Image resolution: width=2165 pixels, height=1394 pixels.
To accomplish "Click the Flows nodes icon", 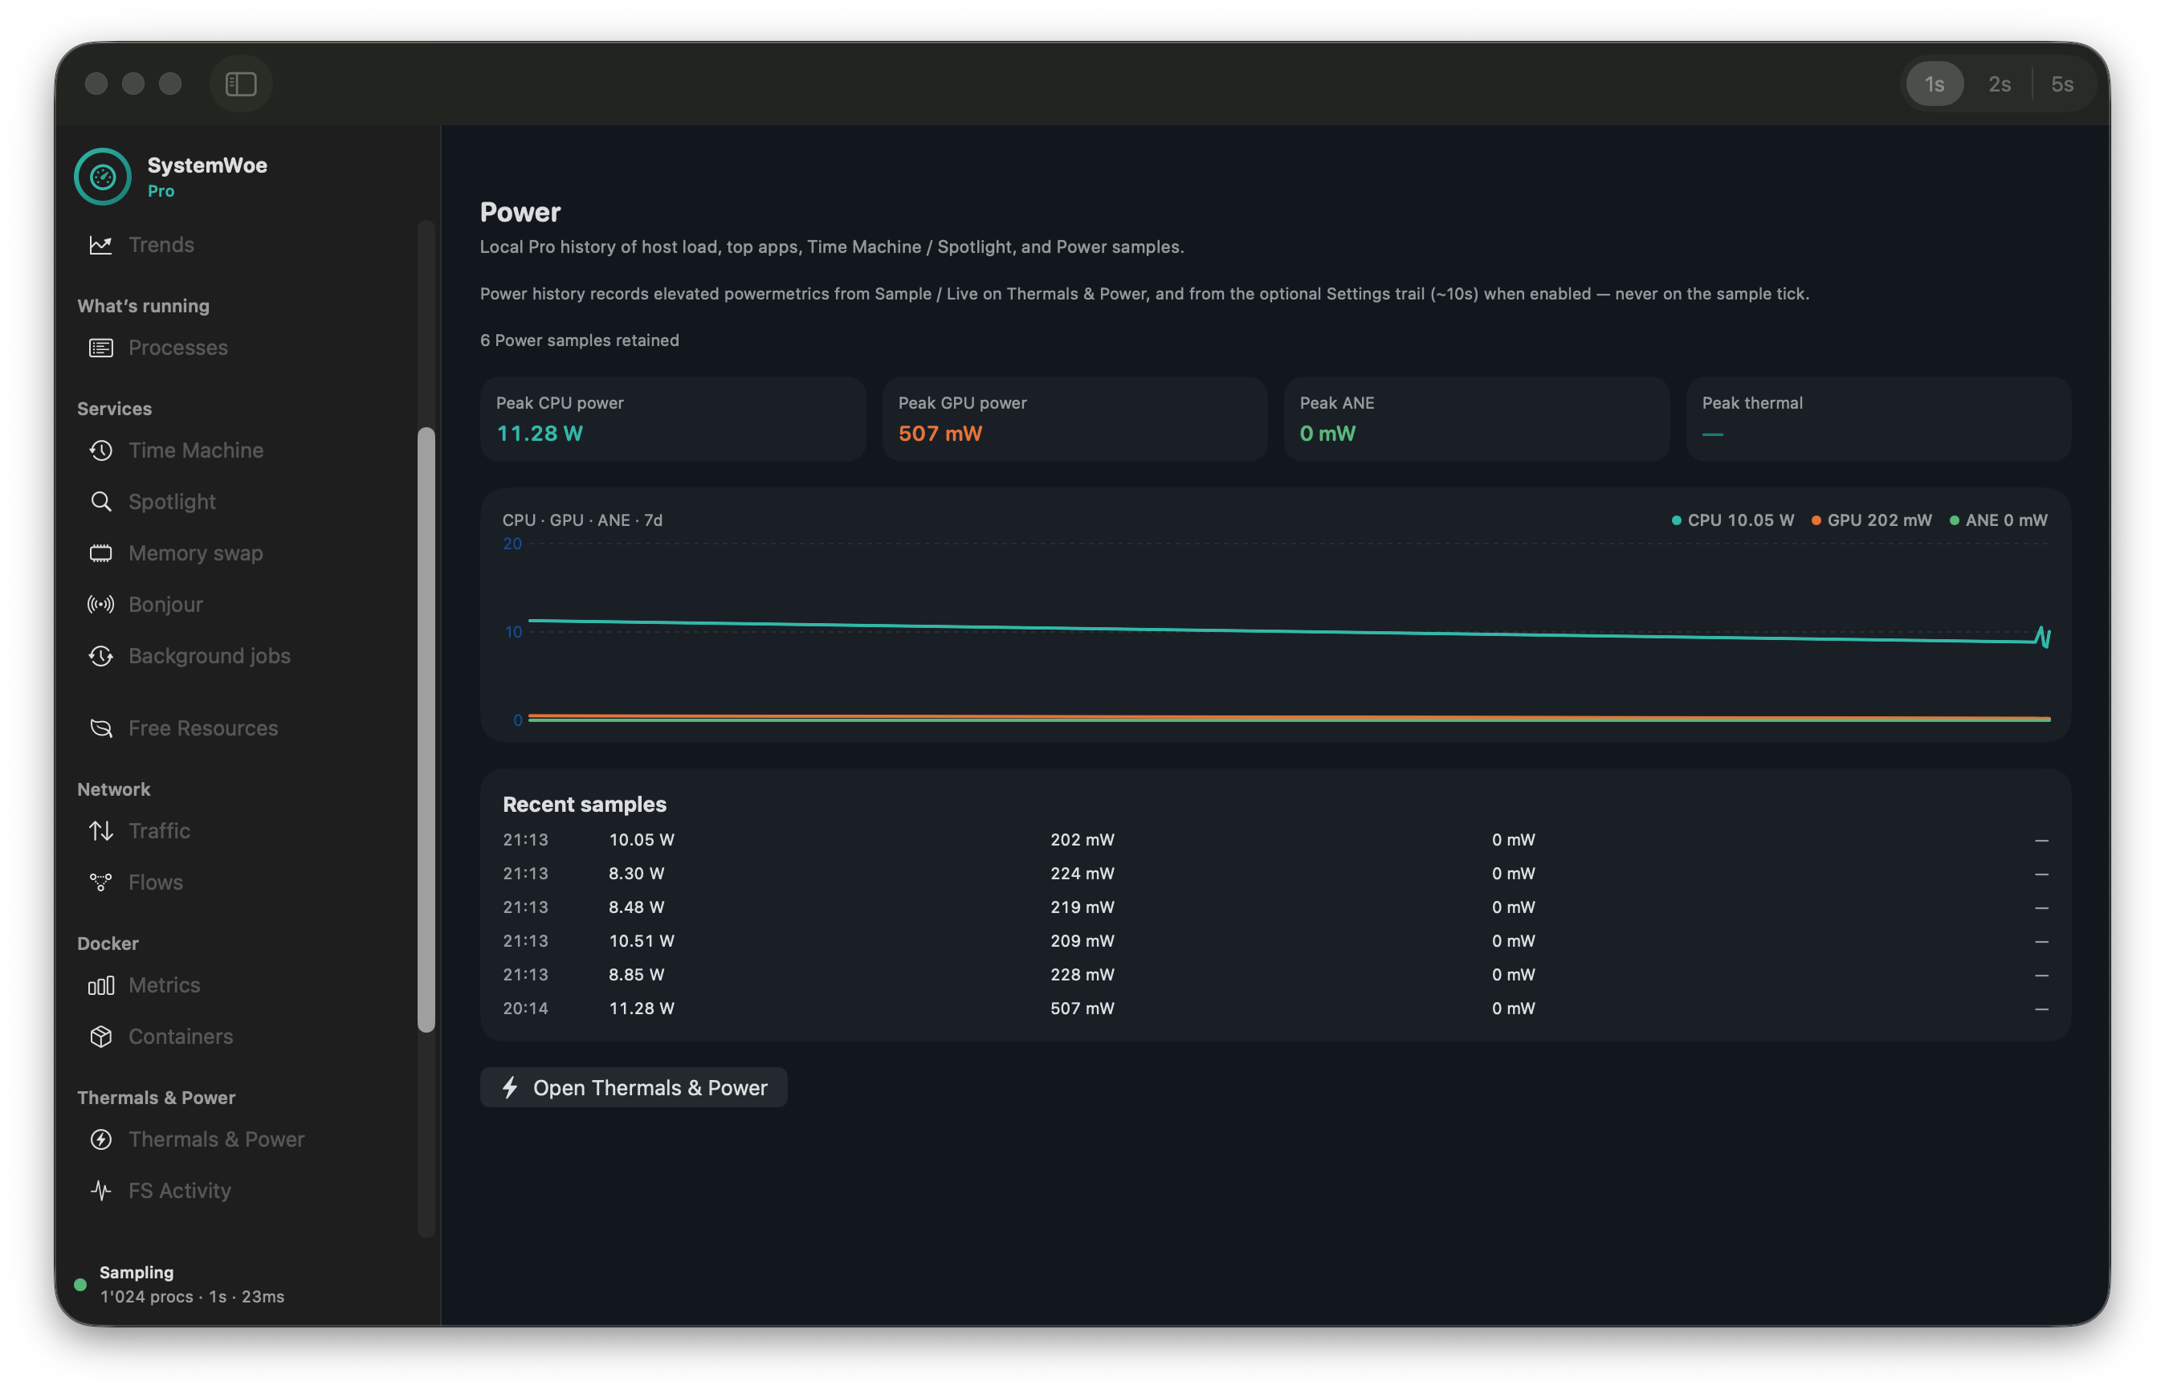I will pyautogui.click(x=100, y=882).
